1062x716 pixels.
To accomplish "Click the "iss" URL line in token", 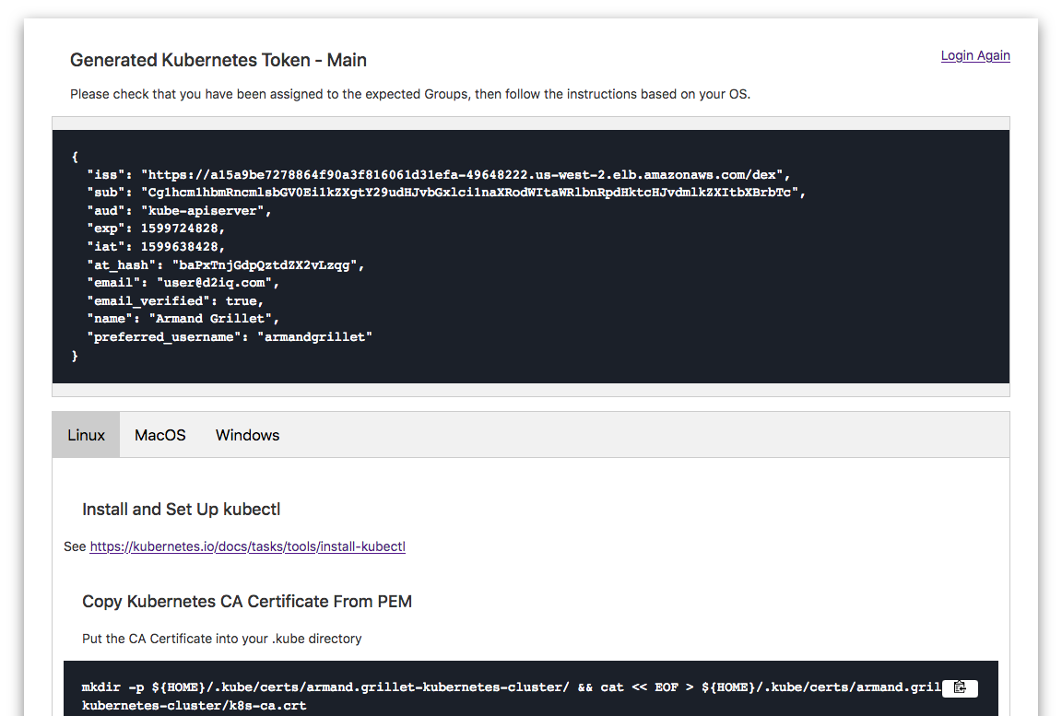I will (x=438, y=174).
